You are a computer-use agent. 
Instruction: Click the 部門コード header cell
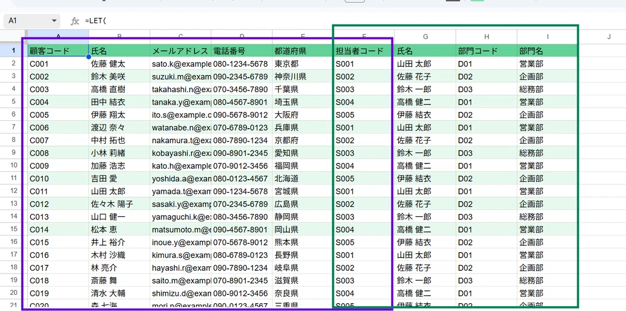click(486, 51)
